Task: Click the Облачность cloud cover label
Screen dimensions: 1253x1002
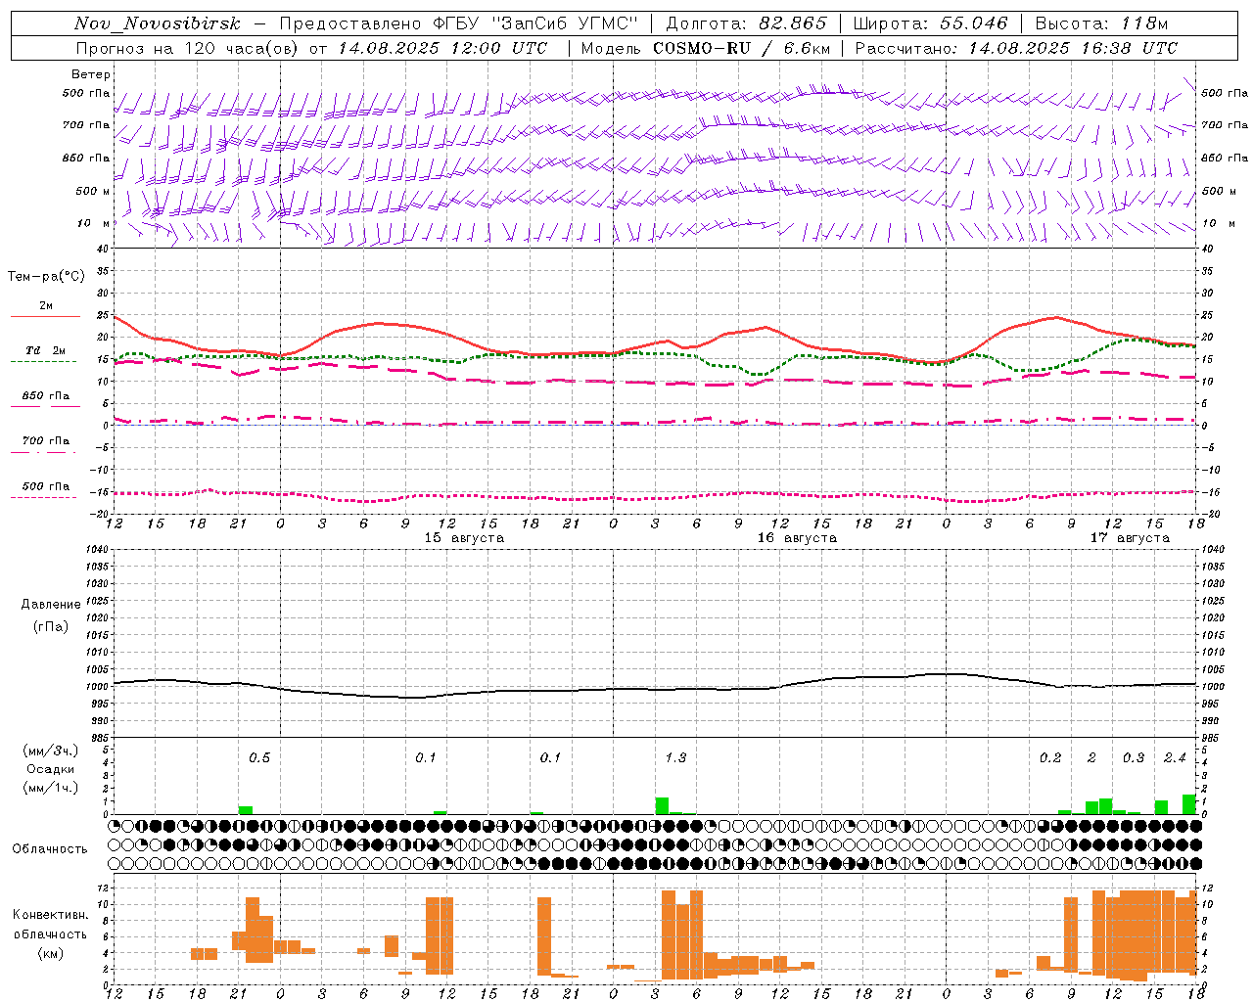Action: (50, 849)
